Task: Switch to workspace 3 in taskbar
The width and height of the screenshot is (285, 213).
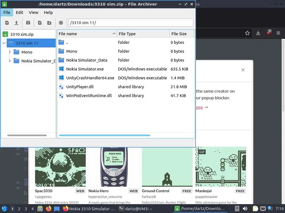Action: click(x=26, y=209)
